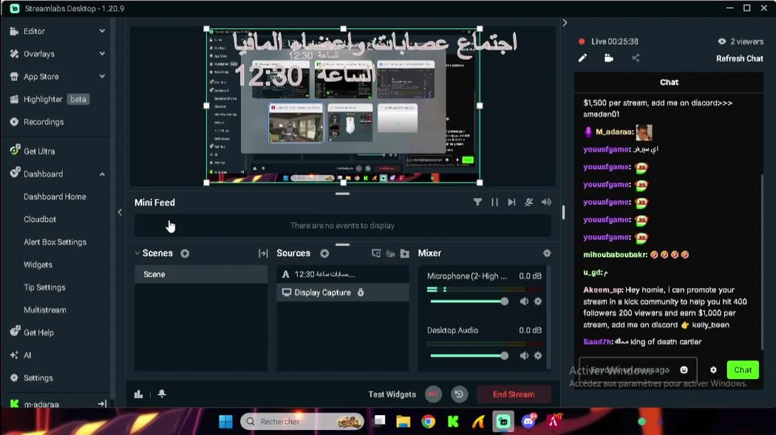The image size is (776, 435).
Task: Edit stream info pencil icon
Action: pos(583,58)
